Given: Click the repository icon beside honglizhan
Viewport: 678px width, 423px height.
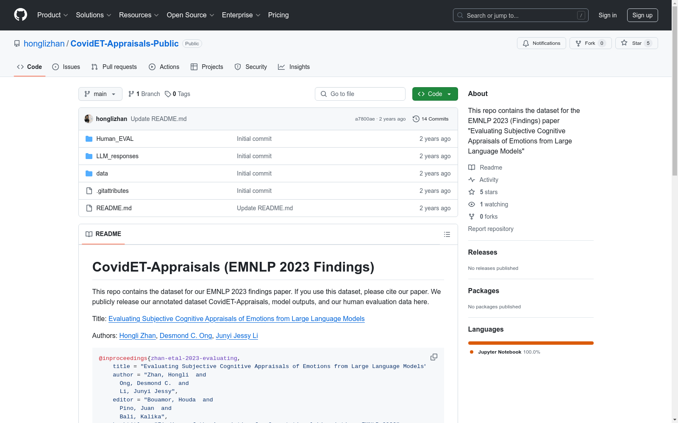Looking at the screenshot, I should 17,44.
